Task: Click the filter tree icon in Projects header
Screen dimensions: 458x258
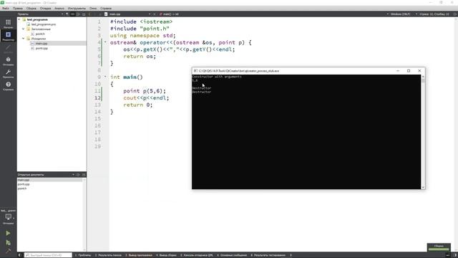Action: point(67,14)
